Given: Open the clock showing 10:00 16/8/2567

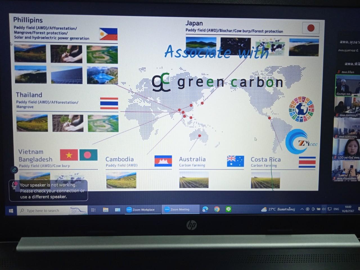Looking at the screenshot, I should coord(348,209).
